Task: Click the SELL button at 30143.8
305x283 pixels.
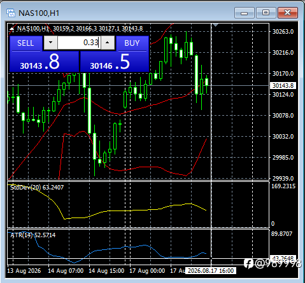Action: coord(26,44)
